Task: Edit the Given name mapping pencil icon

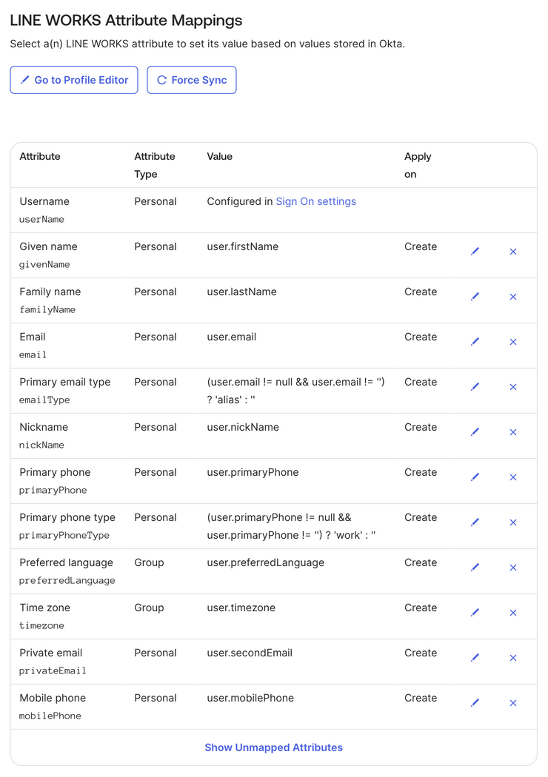Action: coord(475,252)
